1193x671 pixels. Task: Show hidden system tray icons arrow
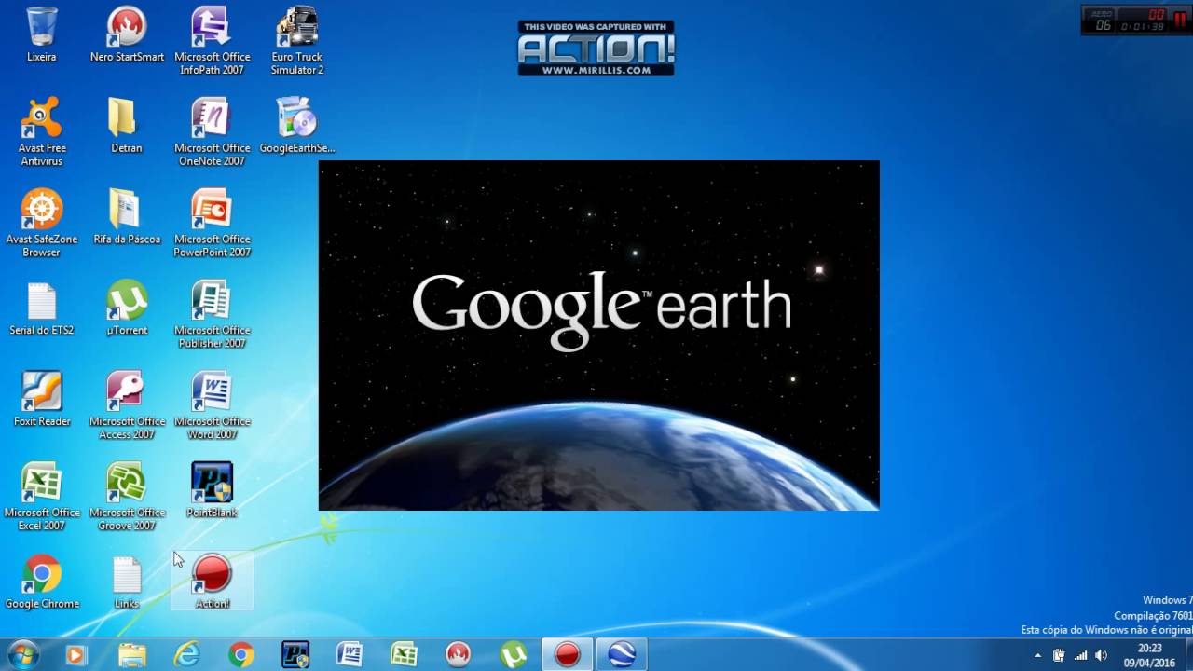1036,655
